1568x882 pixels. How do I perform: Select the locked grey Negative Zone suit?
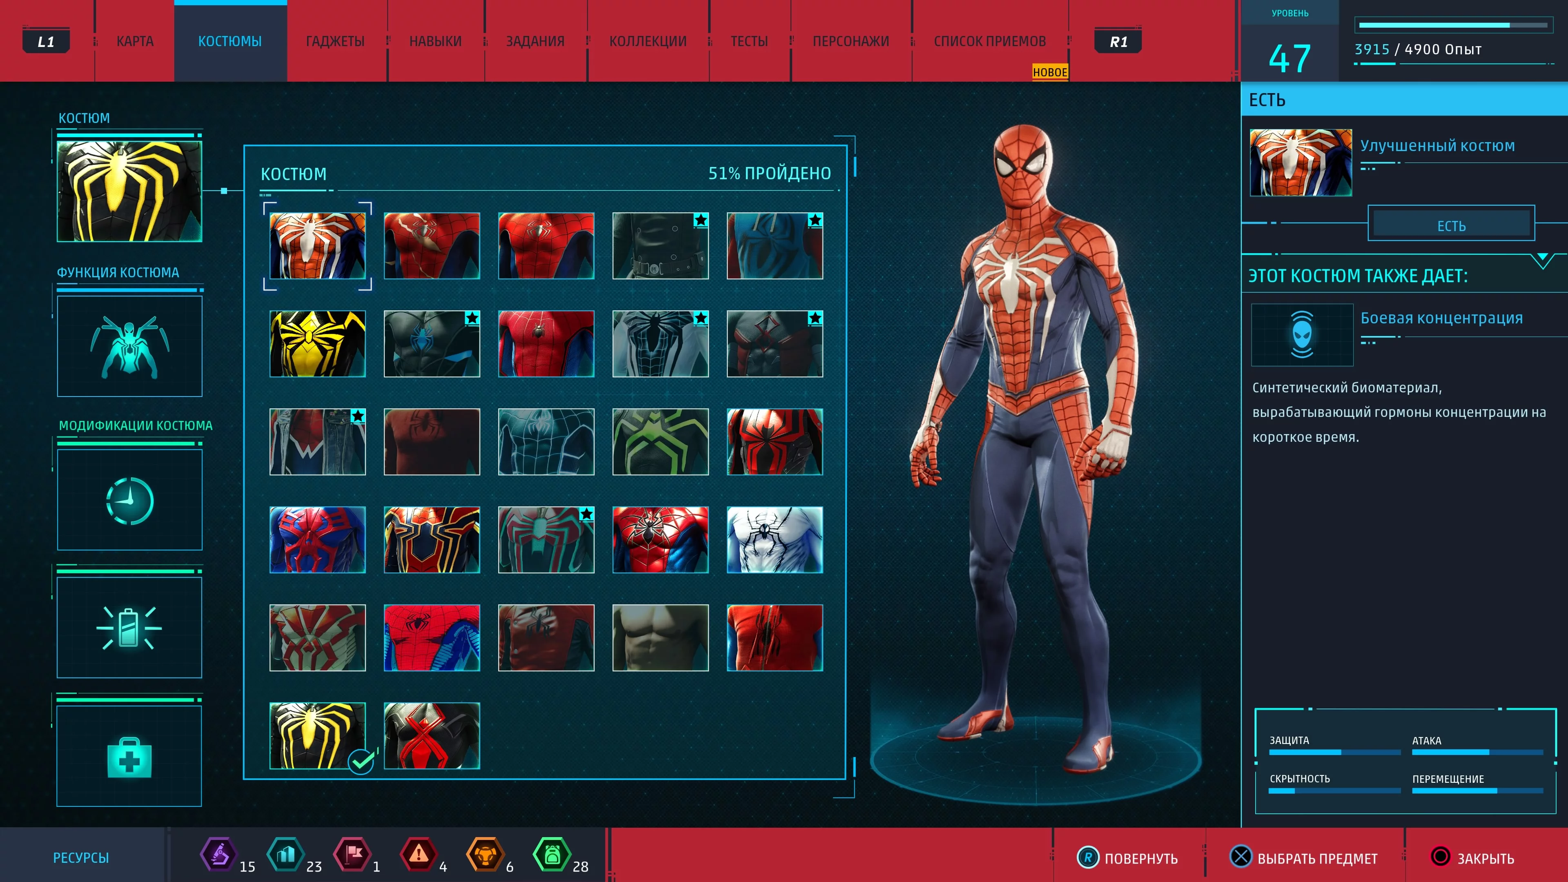(660, 344)
